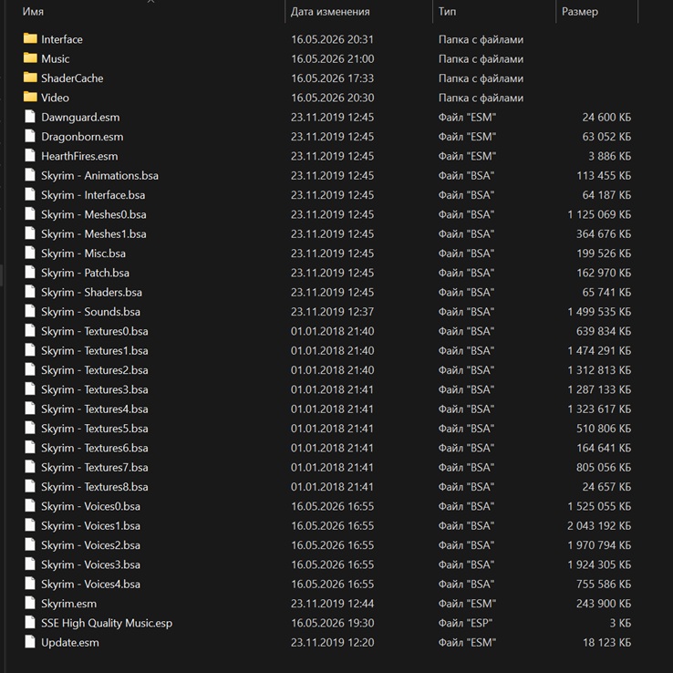Click the size value 3 КБ
Image resolution: width=673 pixels, height=673 pixels.
[620, 623]
